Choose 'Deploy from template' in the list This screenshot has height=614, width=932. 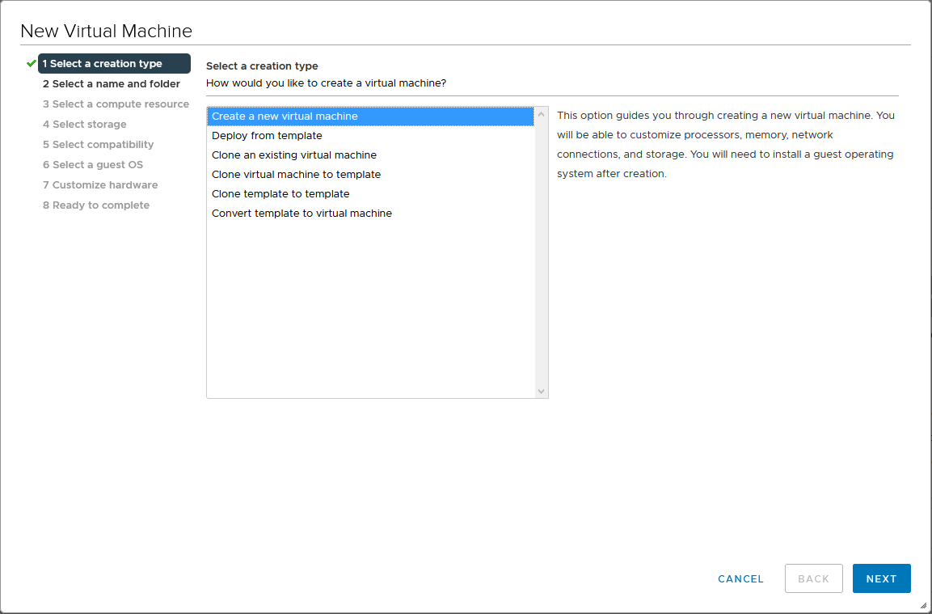pyautogui.click(x=267, y=136)
